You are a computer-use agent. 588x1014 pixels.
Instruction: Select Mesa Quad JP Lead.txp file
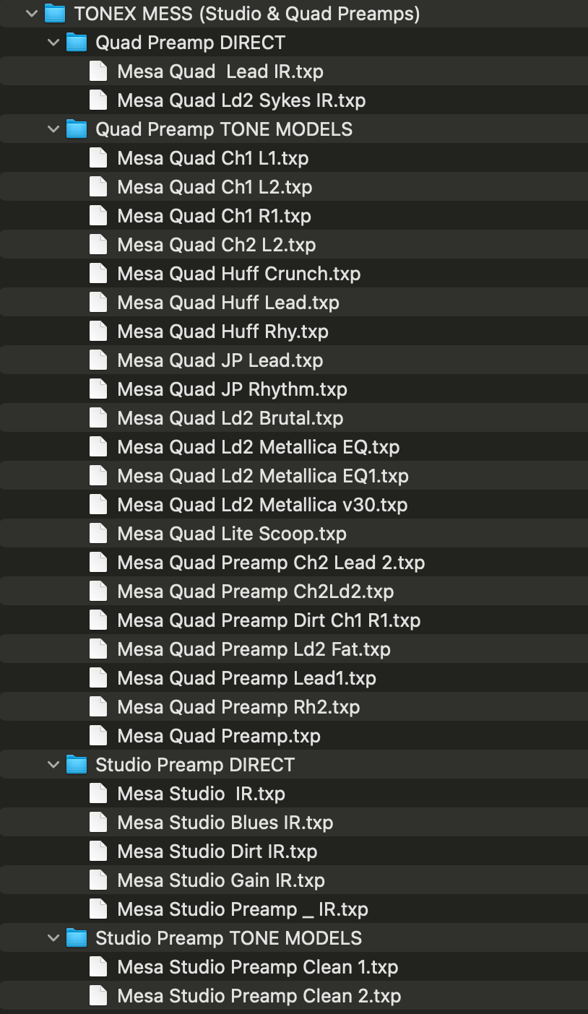[220, 360]
